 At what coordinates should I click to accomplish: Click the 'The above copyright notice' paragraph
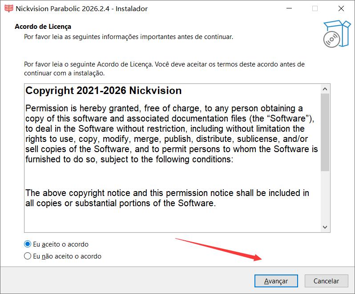(x=167, y=198)
